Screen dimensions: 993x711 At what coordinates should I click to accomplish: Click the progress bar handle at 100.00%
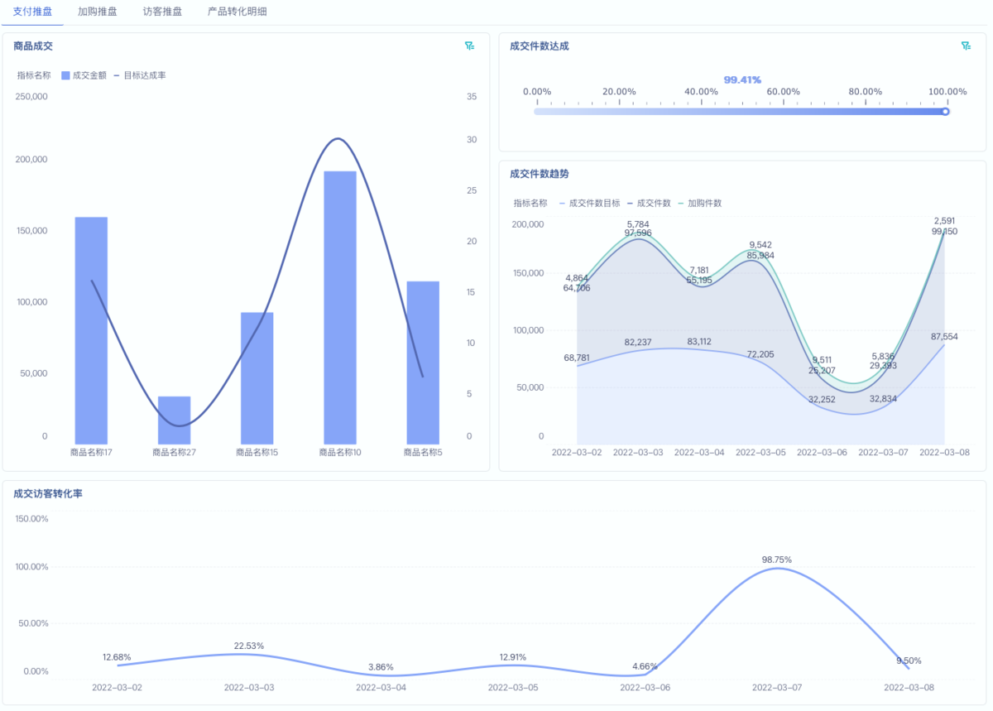coord(945,111)
